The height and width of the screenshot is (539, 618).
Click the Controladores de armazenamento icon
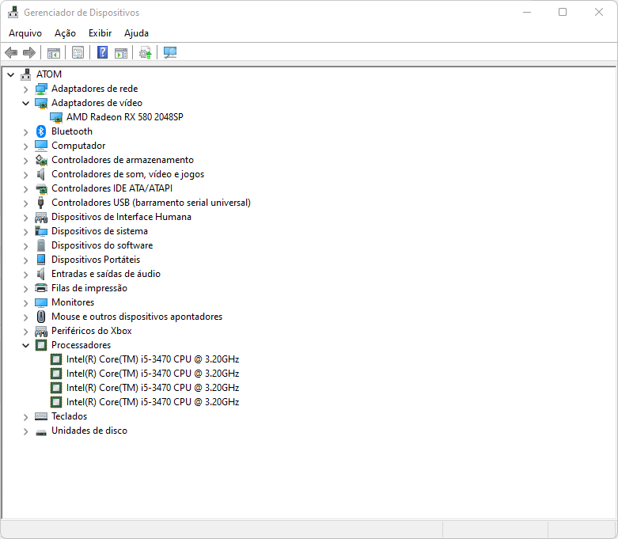41,160
